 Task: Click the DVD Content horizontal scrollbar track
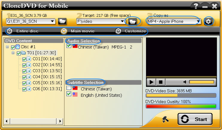pyautogui.click(x=33, y=121)
